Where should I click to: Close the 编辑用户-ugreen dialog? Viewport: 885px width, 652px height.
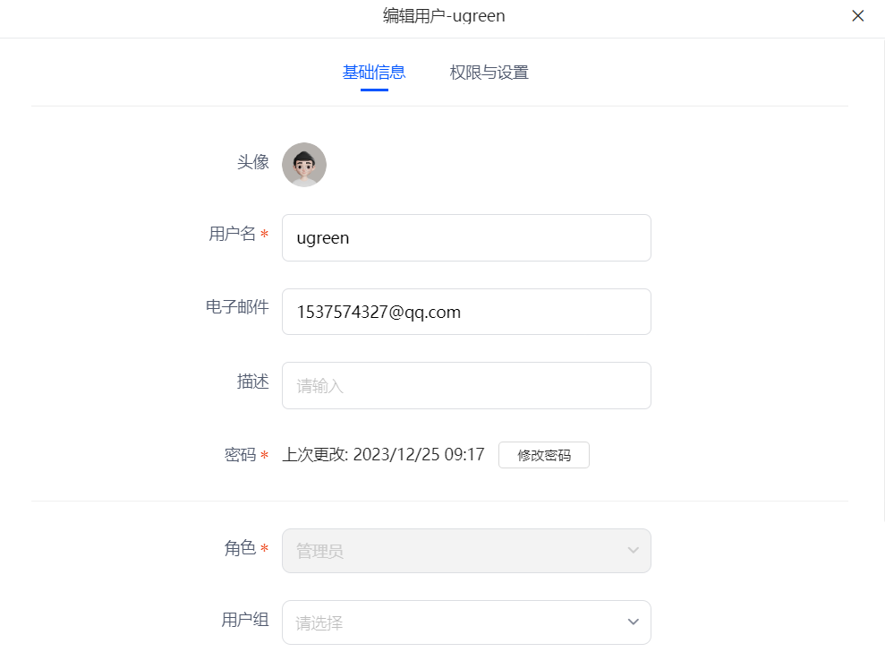[857, 16]
